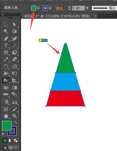This screenshot has height=151, width=117.
Task: Click the large green fill swatch
Action: [7, 126]
